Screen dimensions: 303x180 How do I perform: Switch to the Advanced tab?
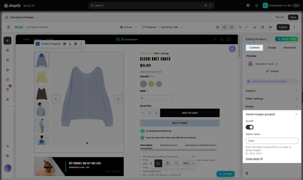(x=289, y=48)
